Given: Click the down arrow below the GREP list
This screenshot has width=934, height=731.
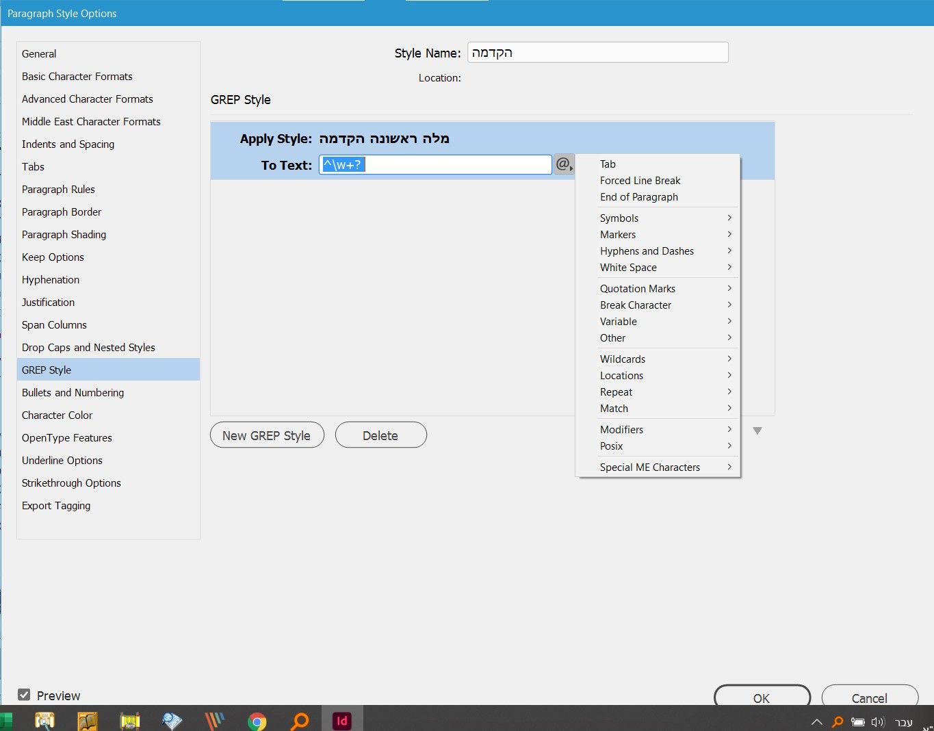Looking at the screenshot, I should (x=757, y=431).
